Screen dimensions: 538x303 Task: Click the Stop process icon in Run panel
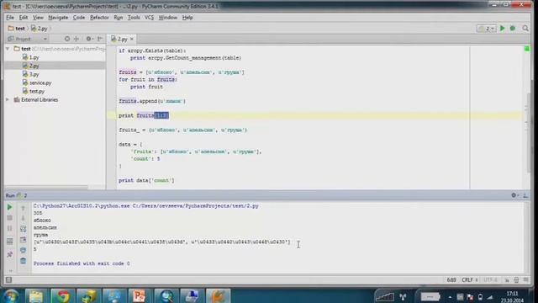tap(9, 218)
